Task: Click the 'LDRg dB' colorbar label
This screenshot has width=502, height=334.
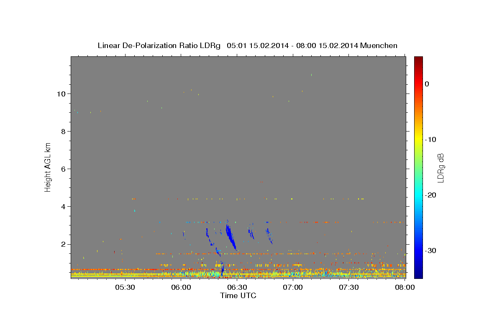Action: pyautogui.click(x=440, y=168)
